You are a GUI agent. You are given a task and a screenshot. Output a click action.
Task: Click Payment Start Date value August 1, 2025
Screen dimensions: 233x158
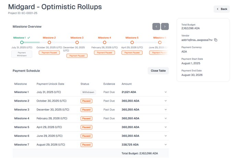coord(191,63)
